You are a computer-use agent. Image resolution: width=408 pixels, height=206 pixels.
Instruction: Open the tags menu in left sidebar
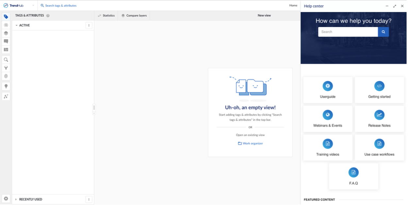[x=6, y=17]
